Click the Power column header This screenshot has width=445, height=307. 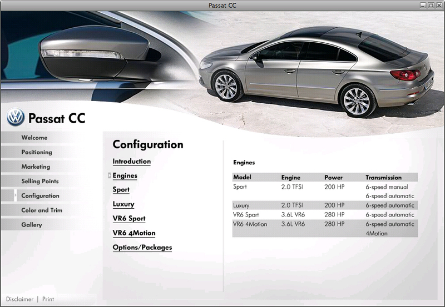pos(333,178)
